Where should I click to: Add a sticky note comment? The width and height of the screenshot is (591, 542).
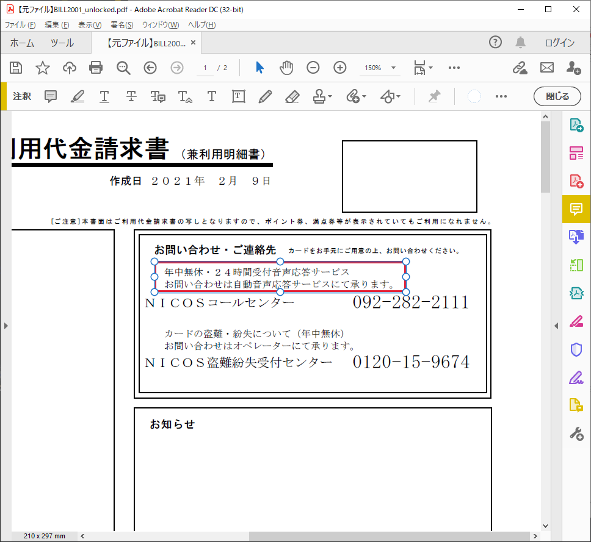click(51, 96)
